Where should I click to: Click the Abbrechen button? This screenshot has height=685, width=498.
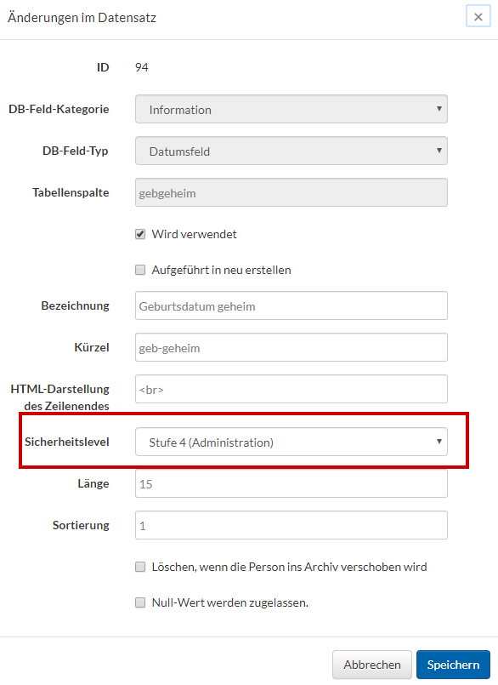point(372,665)
